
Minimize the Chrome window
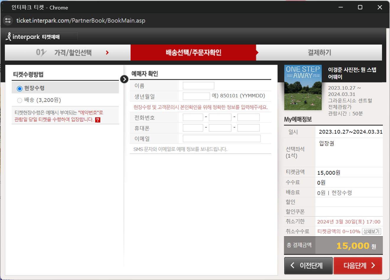point(341,7)
